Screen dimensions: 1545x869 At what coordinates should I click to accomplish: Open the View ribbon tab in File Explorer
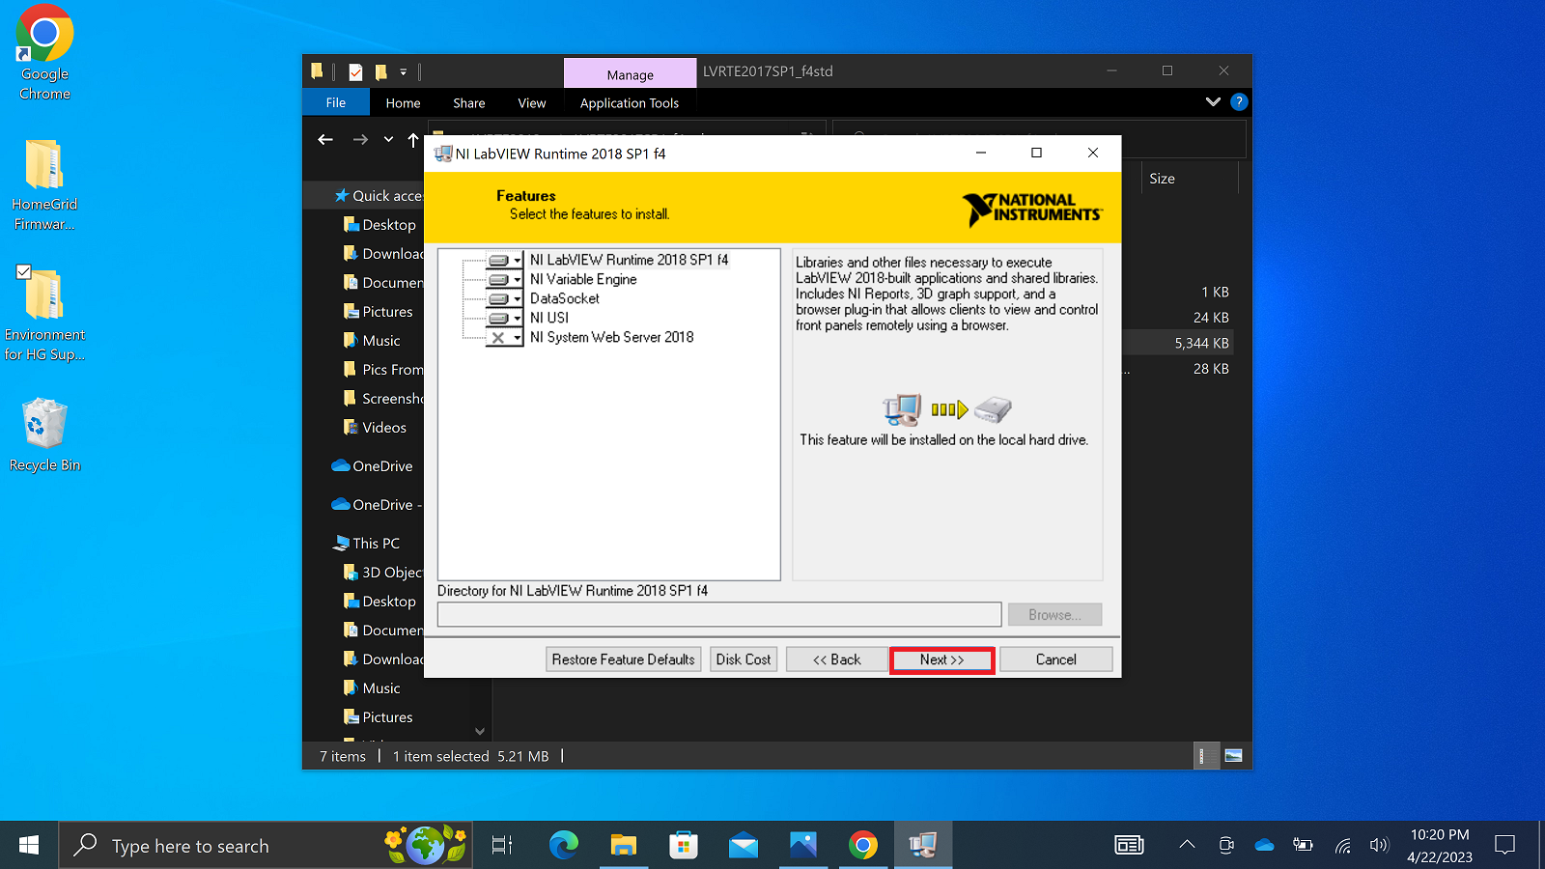pyautogui.click(x=532, y=102)
